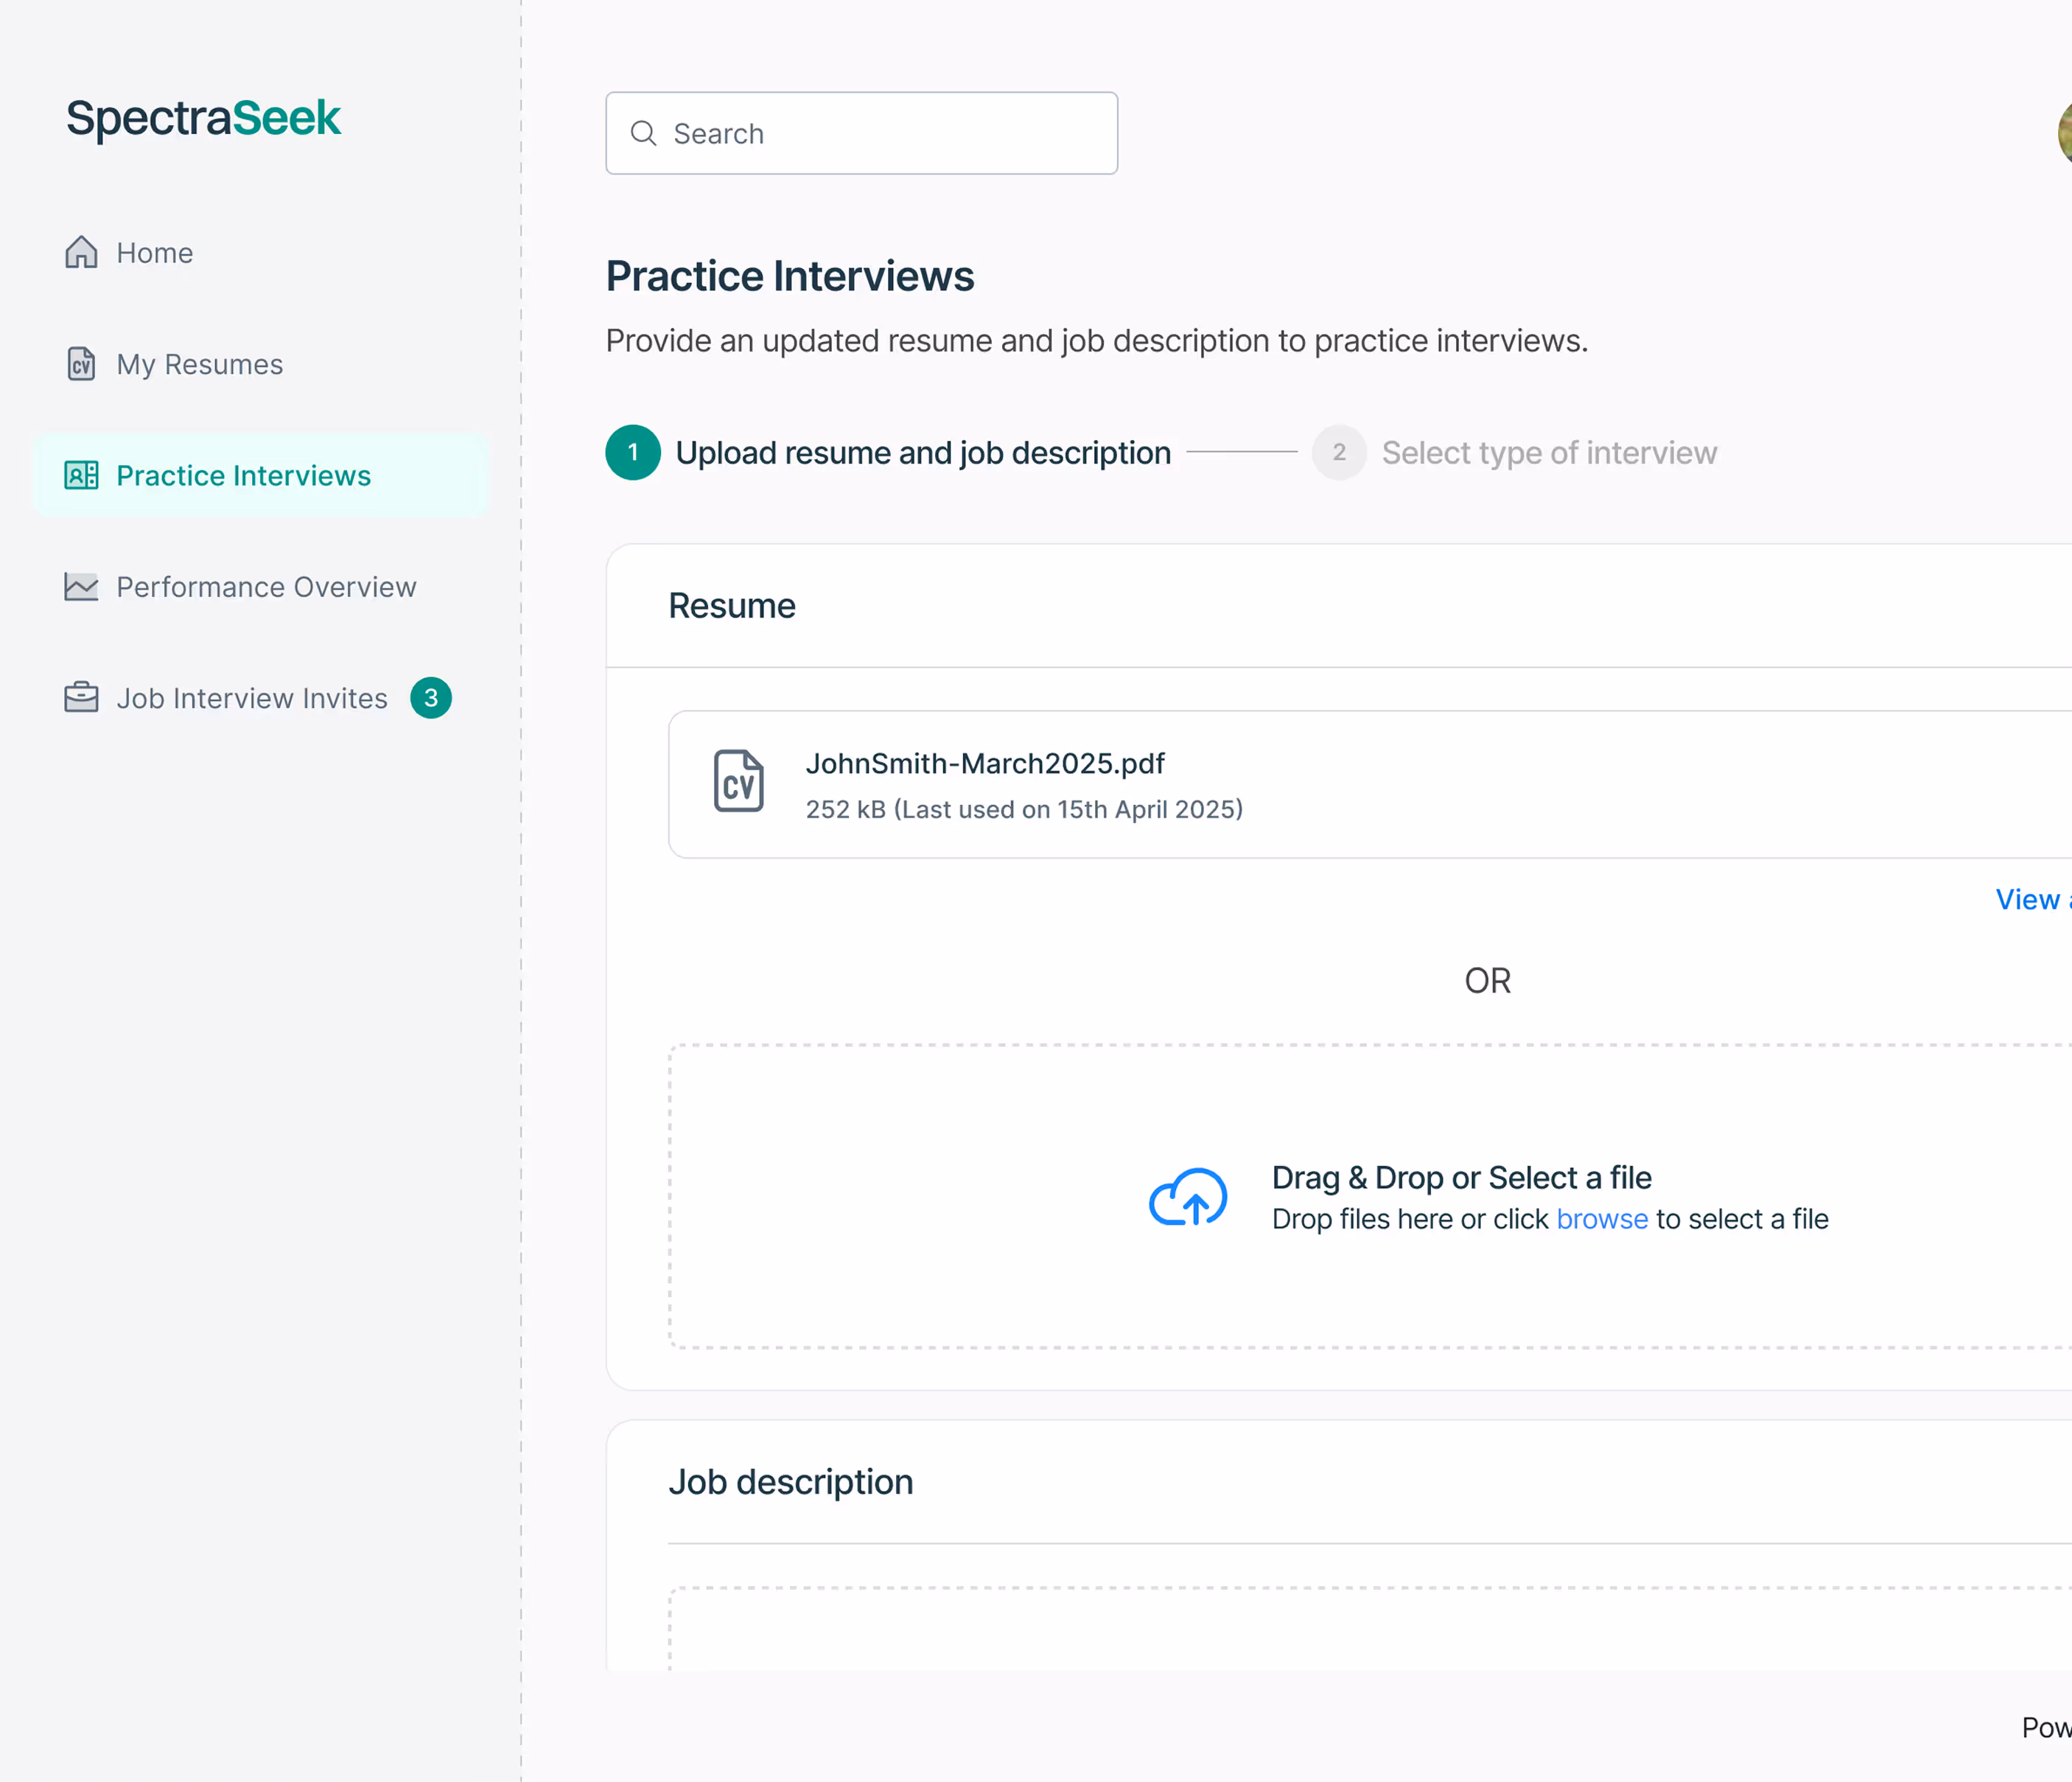The image size is (2072, 1782).
Task: Click the user avatar at top right
Action: click(x=2065, y=133)
